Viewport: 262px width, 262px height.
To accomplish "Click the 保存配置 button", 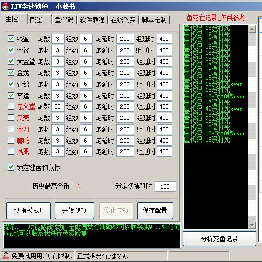I will coord(155,210).
